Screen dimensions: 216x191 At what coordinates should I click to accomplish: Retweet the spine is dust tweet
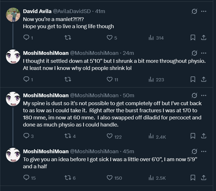coord(68,136)
